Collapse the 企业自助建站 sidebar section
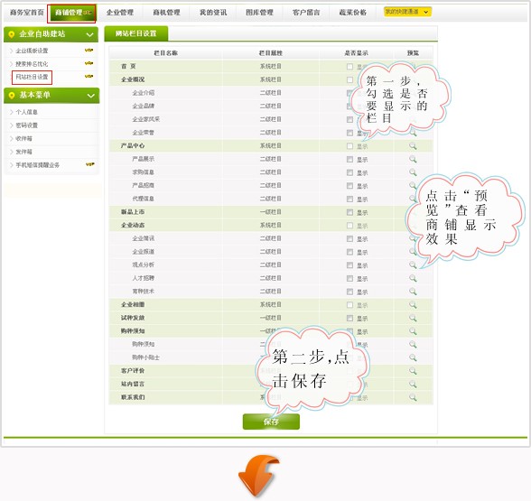Image resolution: width=531 pixels, height=501 pixels. 89,34
